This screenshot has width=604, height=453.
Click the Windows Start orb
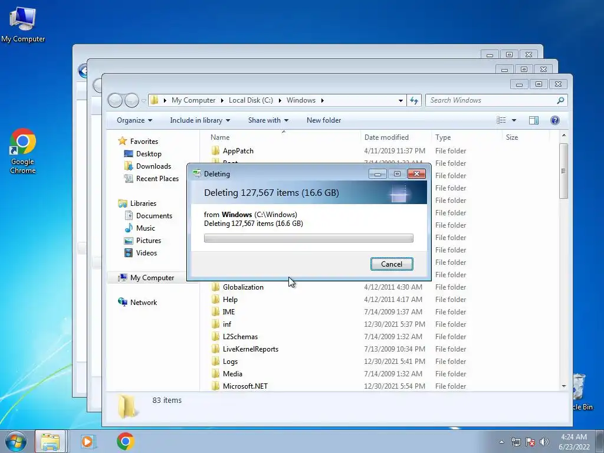coord(16,441)
